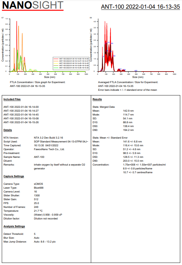
Task: Click 10.7 +/- 0.7 centres/frame
Action: (138, 172)
